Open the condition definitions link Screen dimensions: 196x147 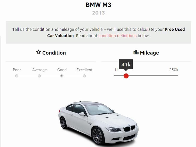pyautogui.click(x=117, y=36)
